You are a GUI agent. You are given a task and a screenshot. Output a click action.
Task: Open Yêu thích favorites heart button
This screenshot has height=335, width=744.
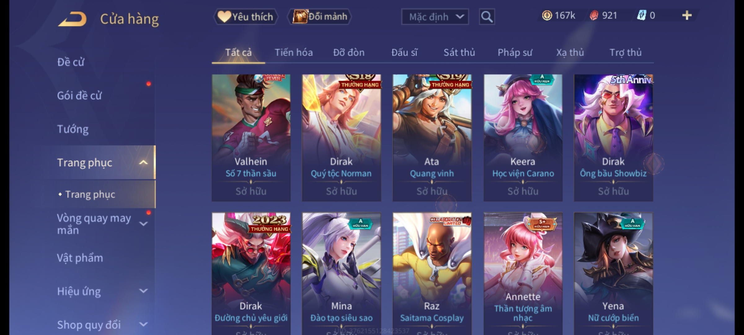tap(246, 17)
